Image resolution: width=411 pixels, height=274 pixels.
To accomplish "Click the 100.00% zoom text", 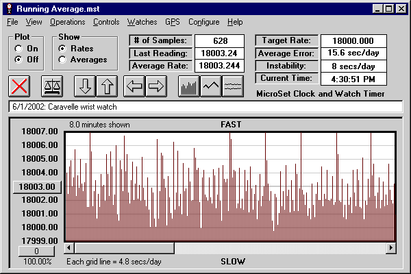I will click(x=38, y=262).
